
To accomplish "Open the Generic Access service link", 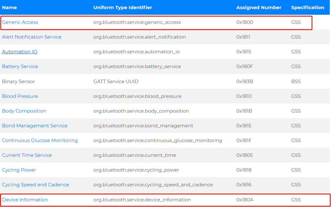I will [20, 22].
